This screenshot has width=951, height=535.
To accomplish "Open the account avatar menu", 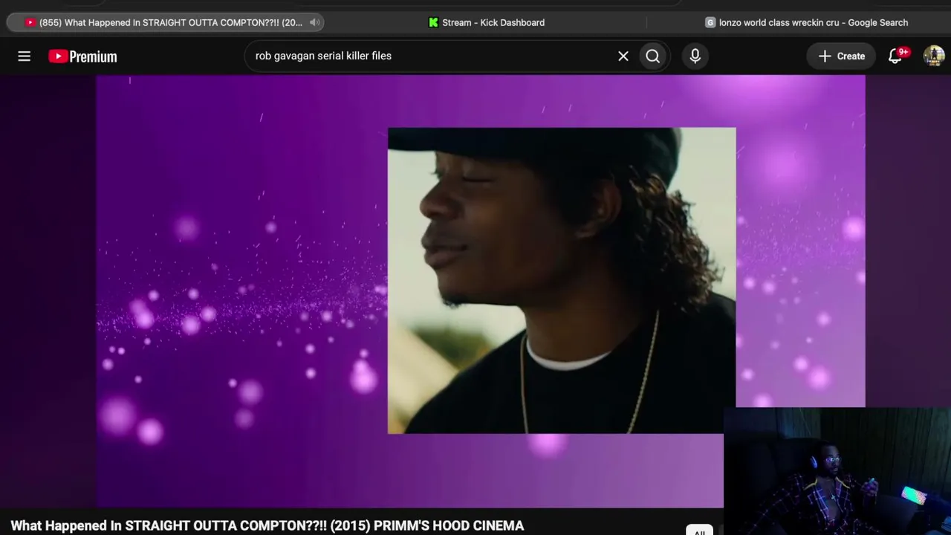I will [x=934, y=56].
